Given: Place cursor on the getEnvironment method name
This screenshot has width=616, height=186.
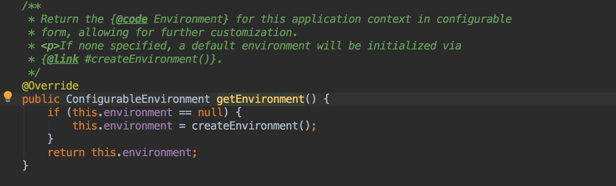Looking at the screenshot, I should [260, 99].
